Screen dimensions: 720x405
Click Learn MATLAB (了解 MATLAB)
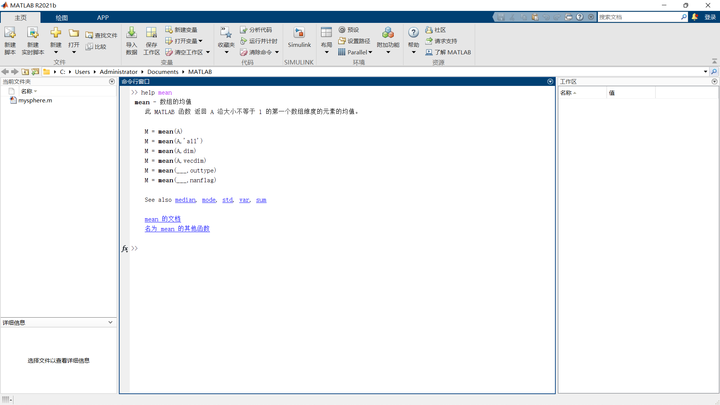pos(448,52)
